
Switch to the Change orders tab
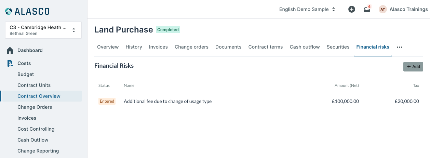pos(191,47)
